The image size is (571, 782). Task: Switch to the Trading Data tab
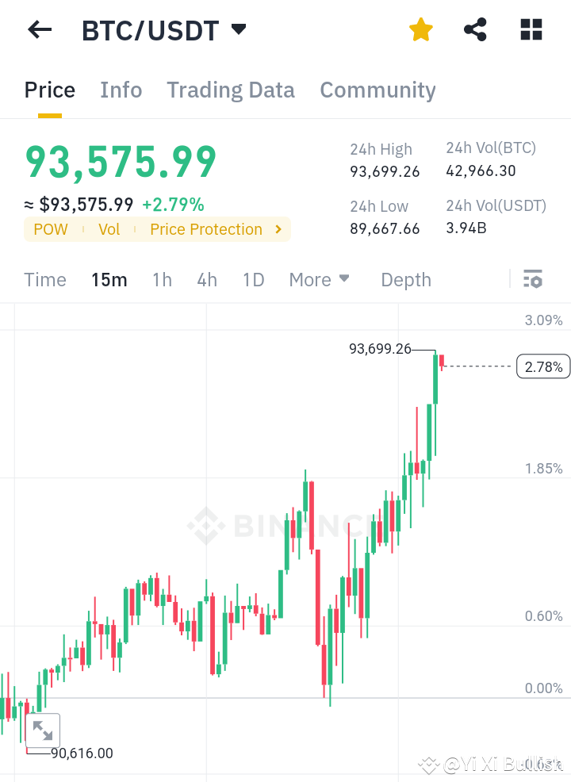tap(230, 90)
